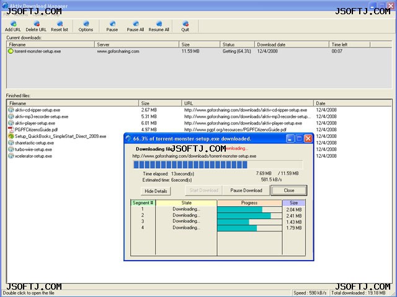Click the icon beside aktiv-player-setup.exe
The width and height of the screenshot is (397, 297).
11,123
